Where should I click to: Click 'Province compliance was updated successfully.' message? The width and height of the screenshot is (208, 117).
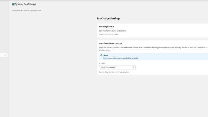pyautogui.click(x=121, y=58)
